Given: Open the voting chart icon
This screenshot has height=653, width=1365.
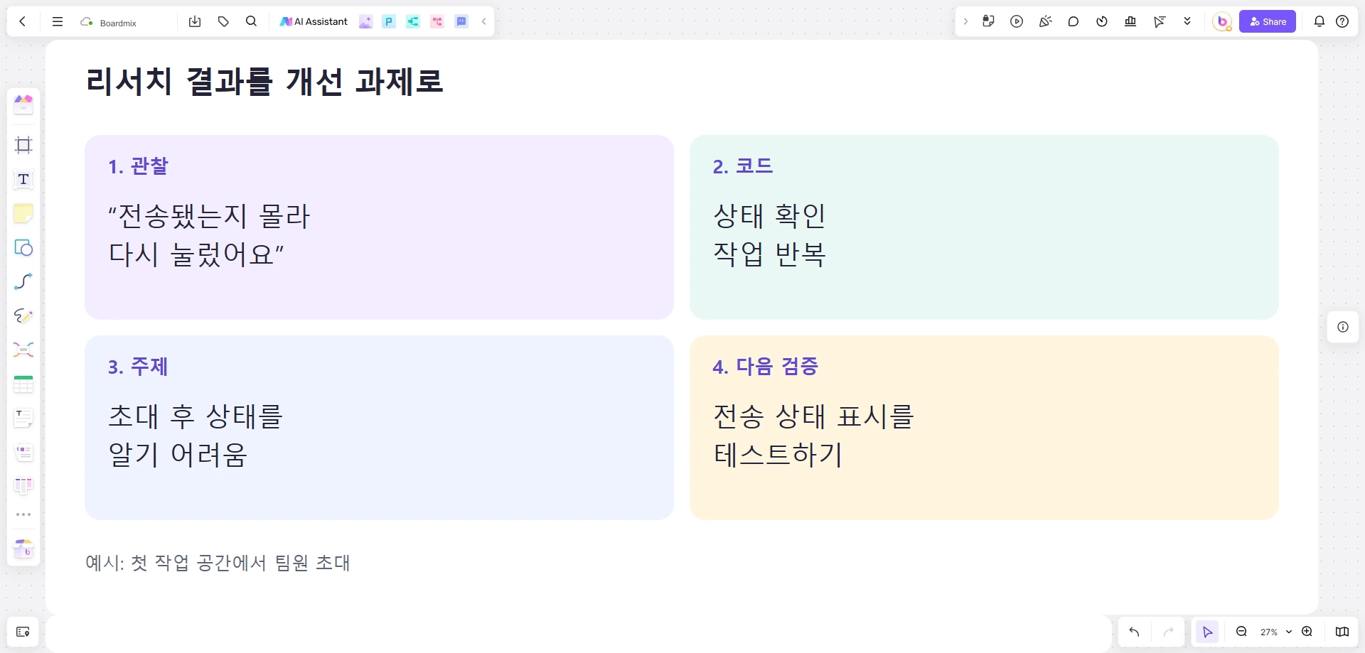Looking at the screenshot, I should coord(1130,21).
